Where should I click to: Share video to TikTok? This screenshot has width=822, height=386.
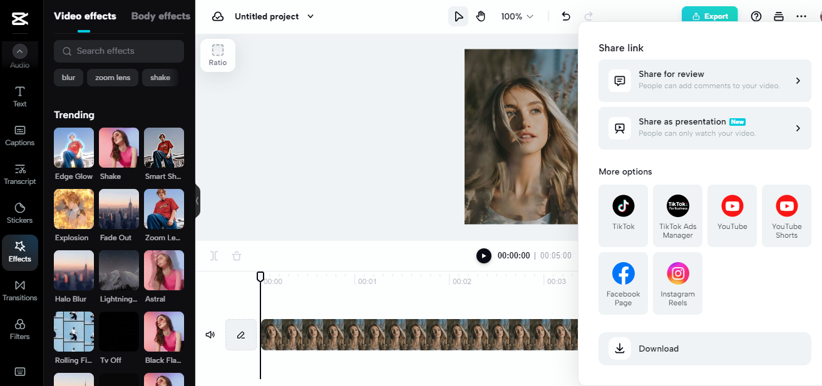click(x=624, y=215)
